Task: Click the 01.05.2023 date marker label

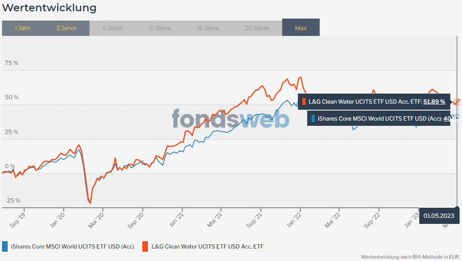Action: (x=439, y=216)
